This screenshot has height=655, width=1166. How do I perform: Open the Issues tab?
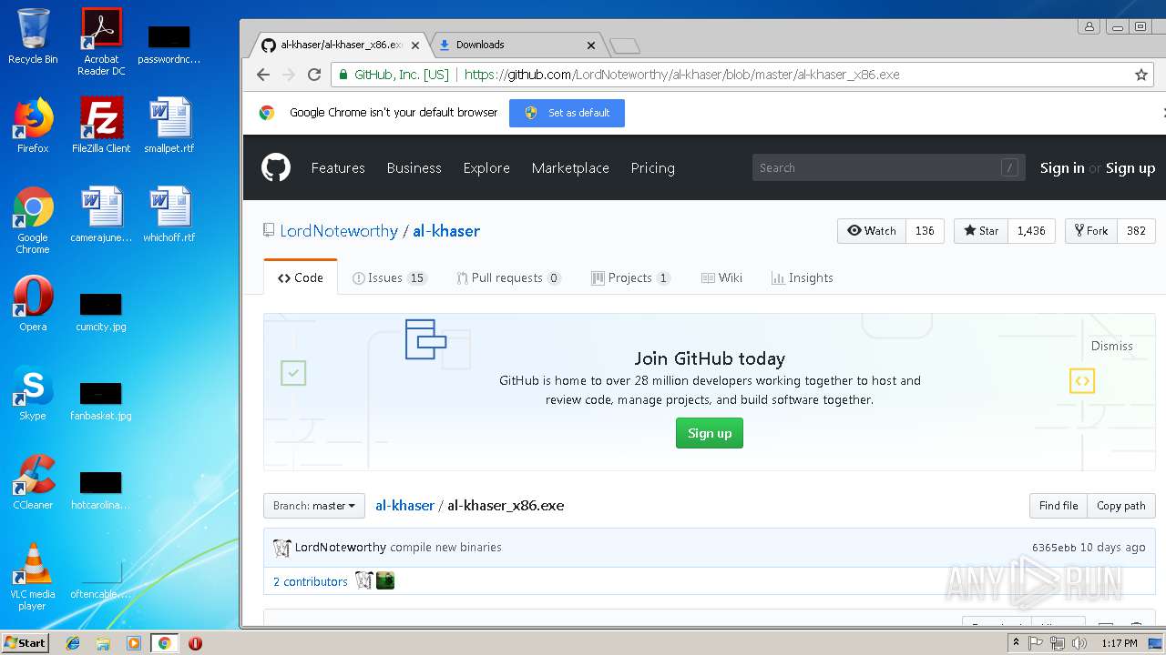pyautogui.click(x=389, y=277)
